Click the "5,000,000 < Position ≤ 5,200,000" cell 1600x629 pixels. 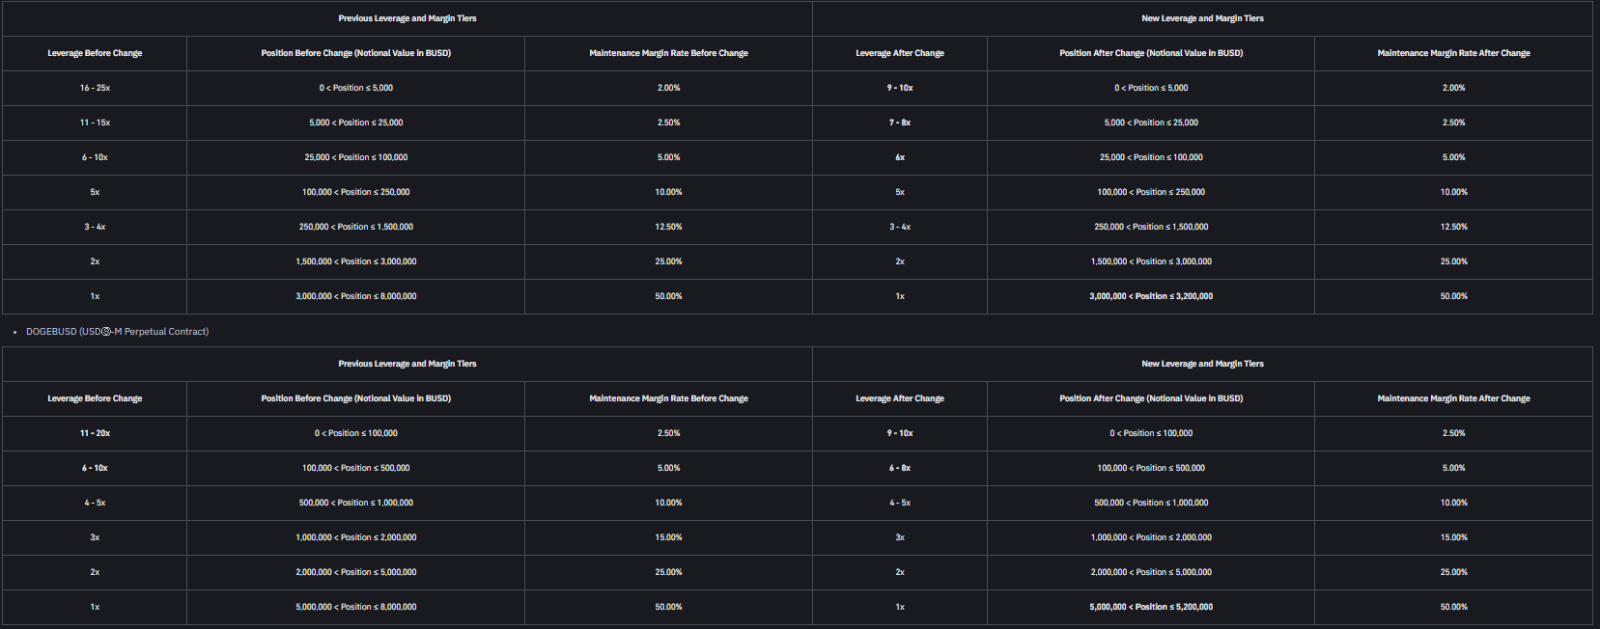1151,607
